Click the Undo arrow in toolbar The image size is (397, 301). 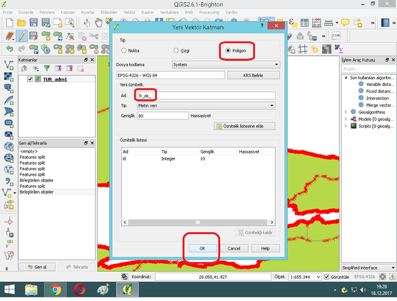tap(10, 48)
